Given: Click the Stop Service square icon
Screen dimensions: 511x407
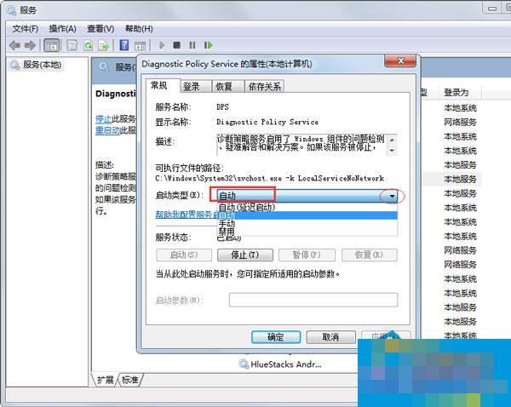Looking at the screenshot, I should point(177,45).
